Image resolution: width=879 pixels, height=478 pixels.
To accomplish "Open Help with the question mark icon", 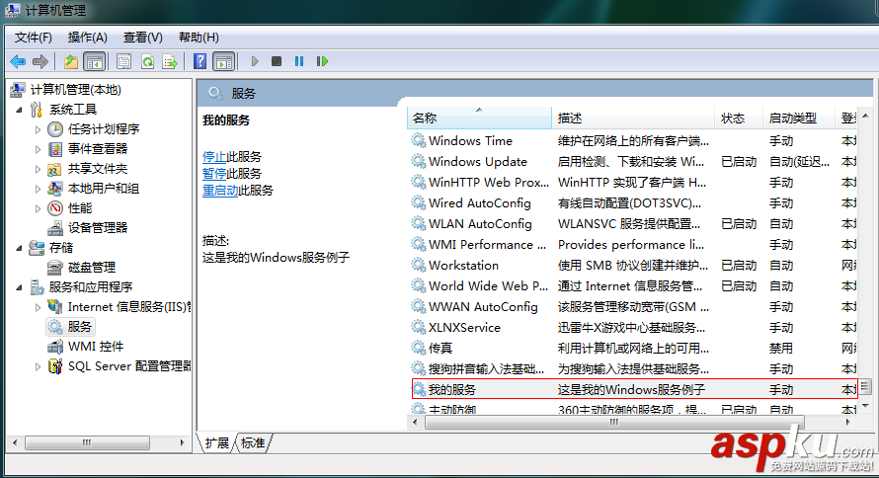I will tap(200, 61).
